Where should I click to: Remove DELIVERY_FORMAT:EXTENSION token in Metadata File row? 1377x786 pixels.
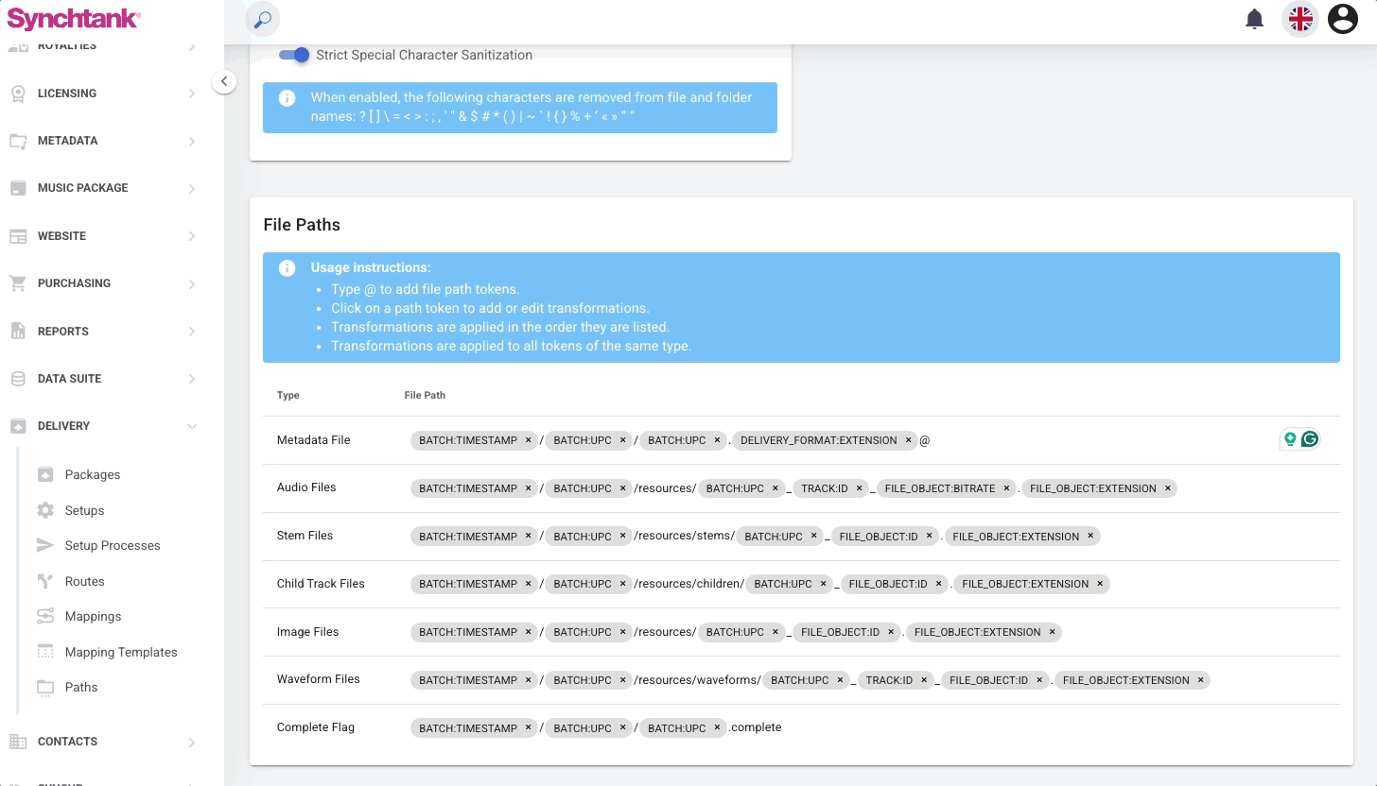click(909, 440)
